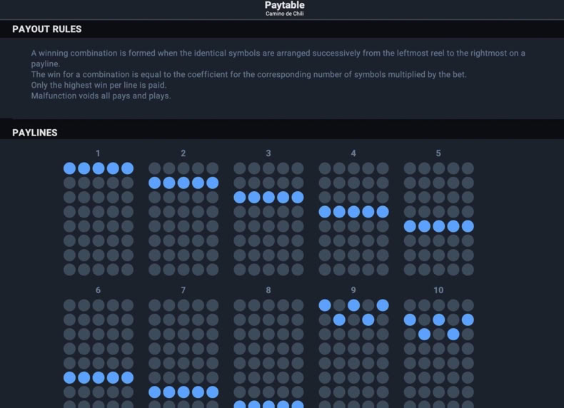The image size is (564, 408).
Task: Click the 'Malfunction voids all pays' text
Action: pyautogui.click(x=101, y=96)
